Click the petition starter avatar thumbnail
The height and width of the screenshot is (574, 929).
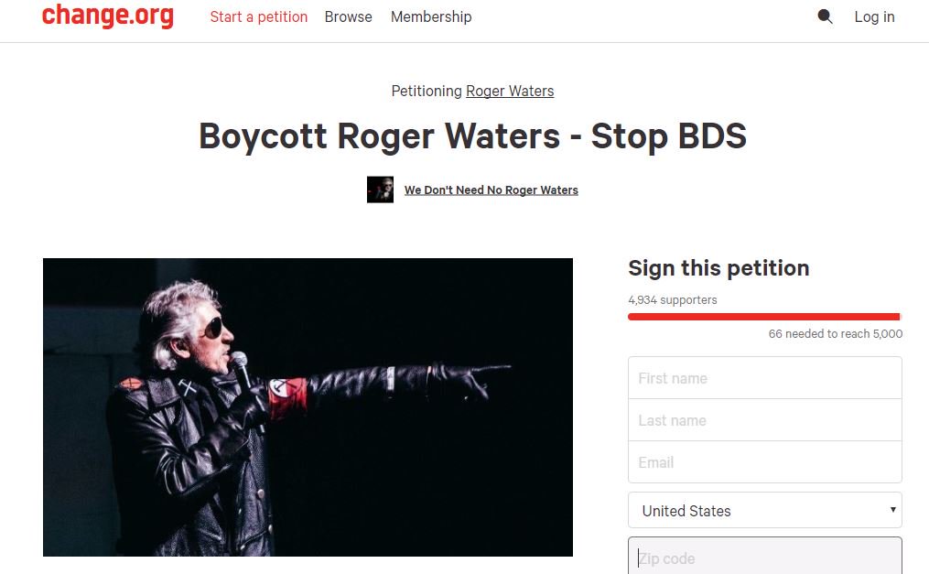point(380,190)
